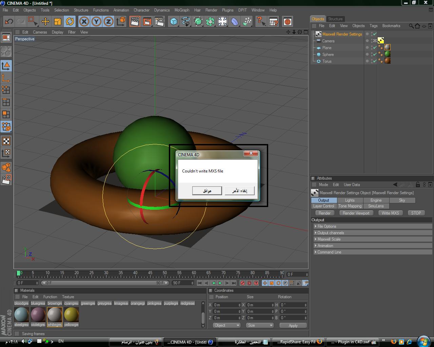This screenshot has height=347, width=434.
Task: Select the Scale tool
Action: pyautogui.click(x=57, y=22)
